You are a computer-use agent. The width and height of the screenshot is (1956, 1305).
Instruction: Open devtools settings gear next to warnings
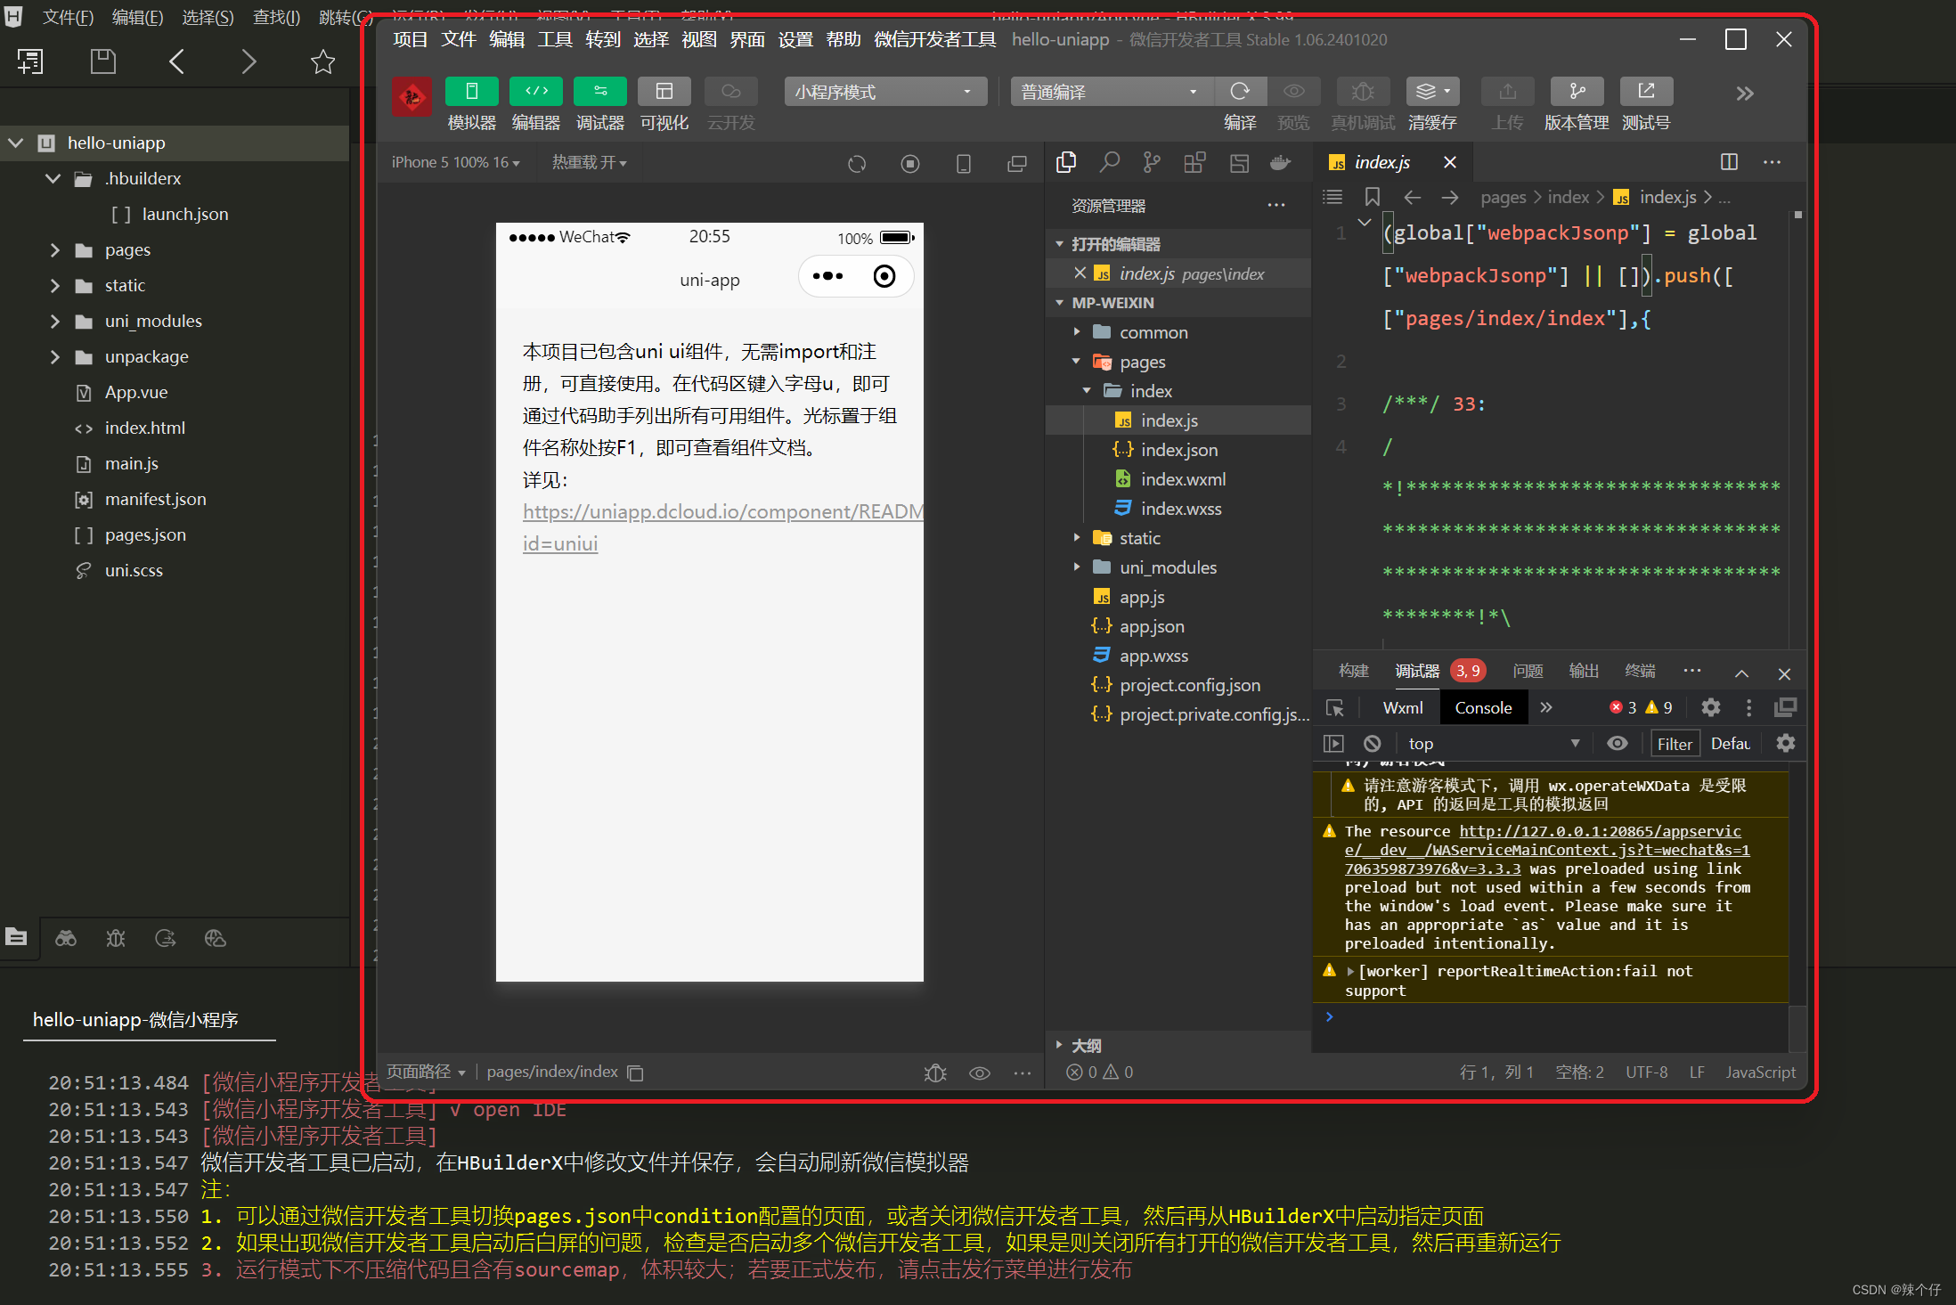pos(1711,708)
